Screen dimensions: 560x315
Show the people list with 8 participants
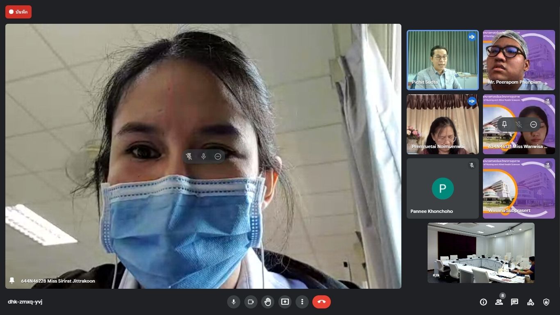point(499,302)
